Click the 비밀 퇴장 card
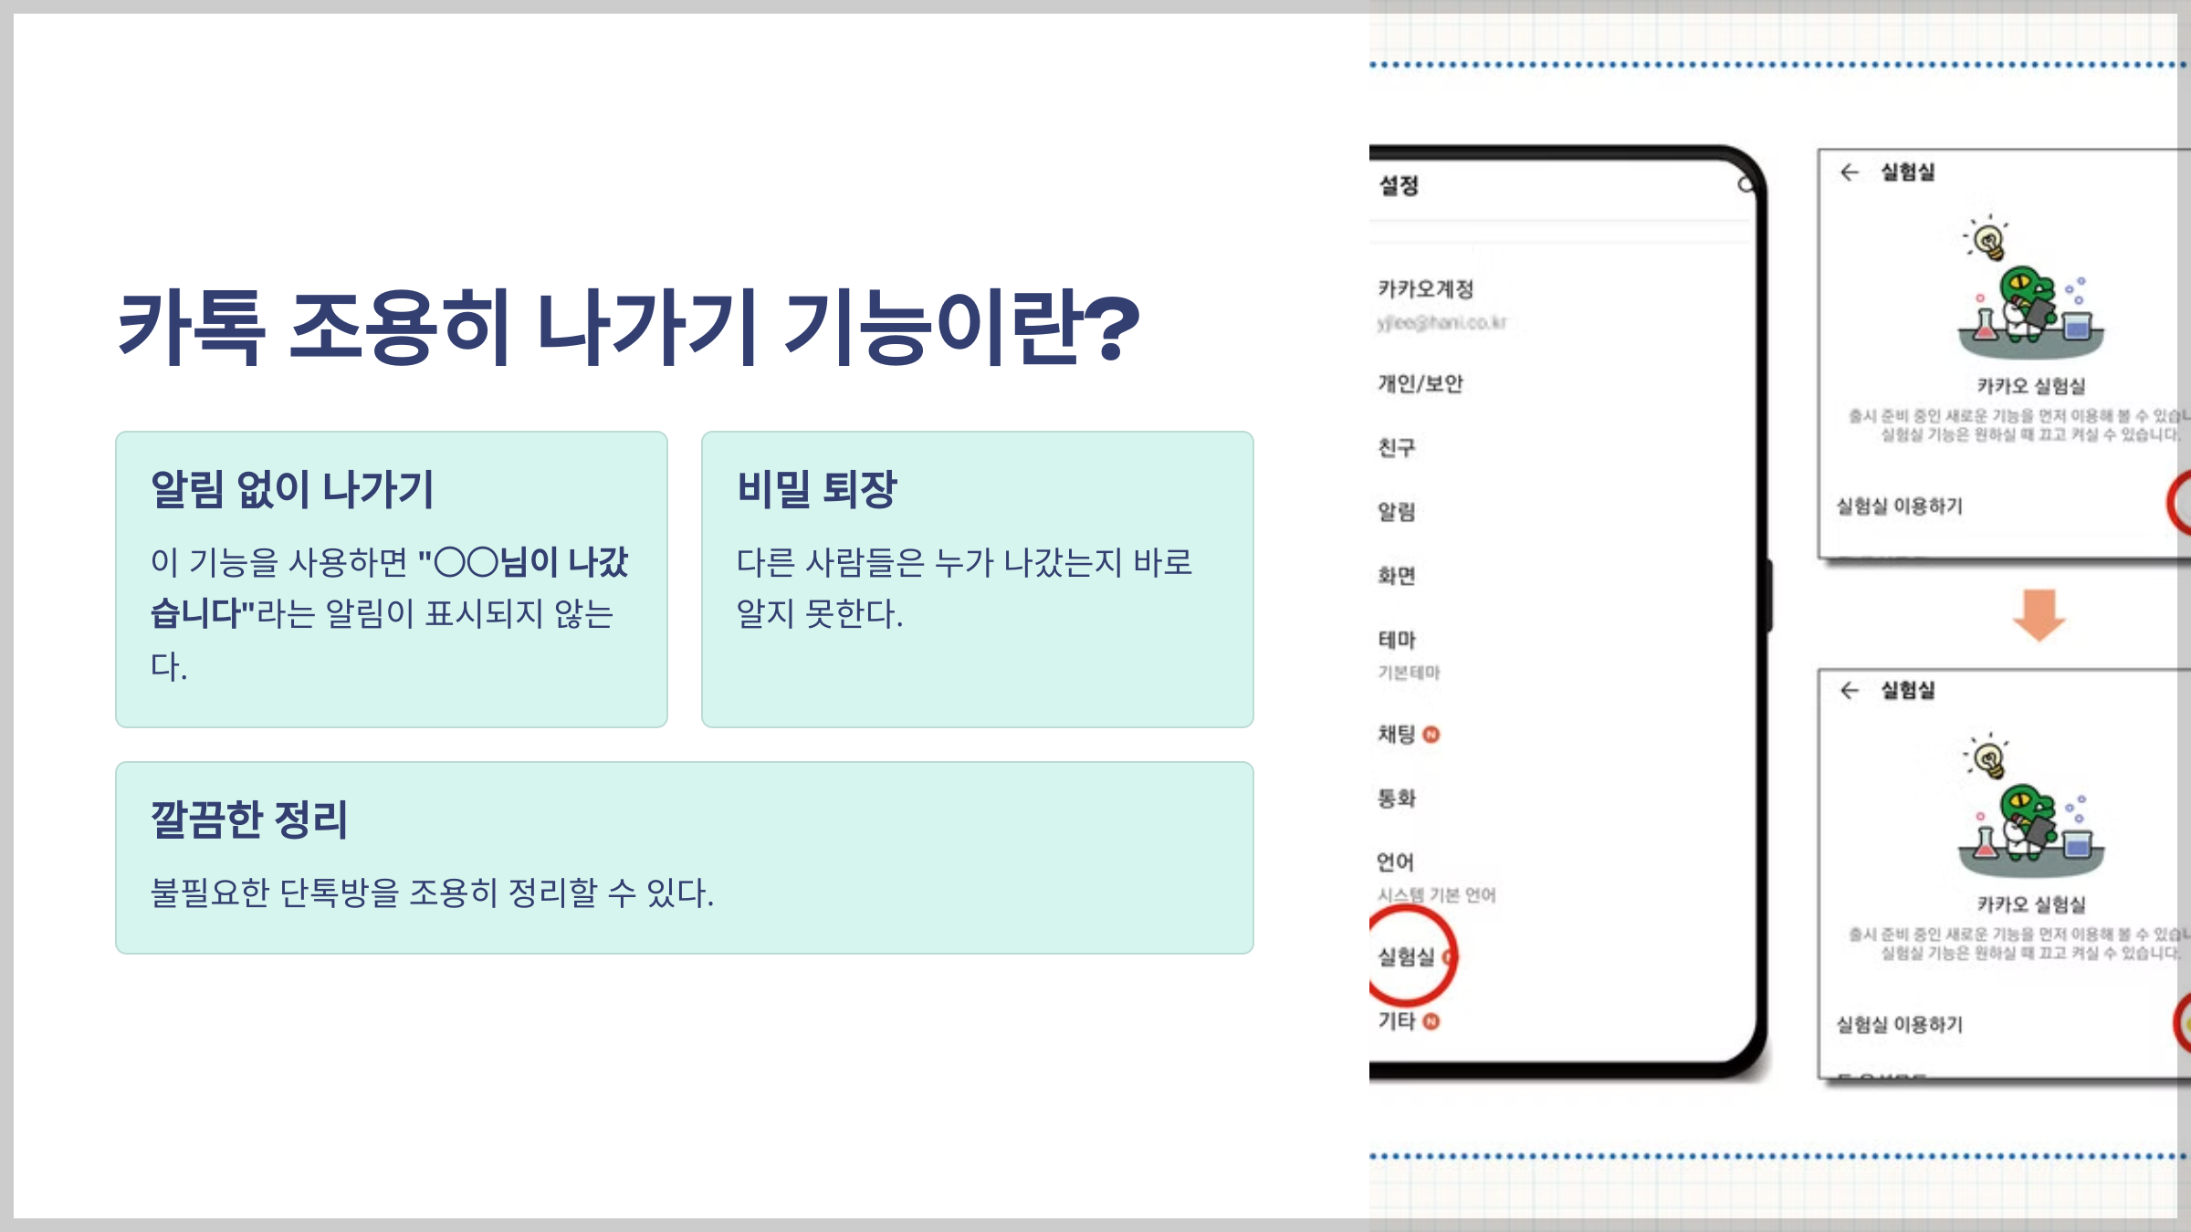 pos(977,579)
